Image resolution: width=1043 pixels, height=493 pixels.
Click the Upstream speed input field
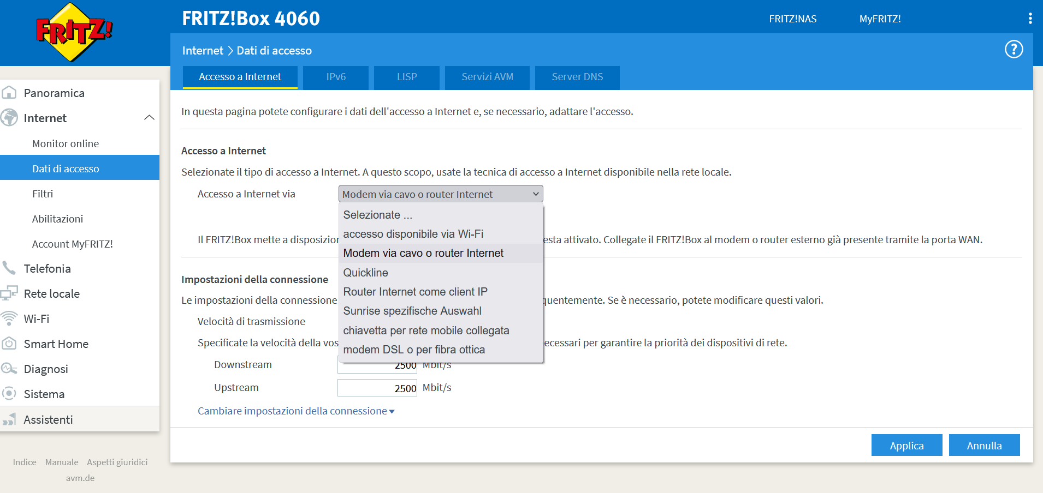377,388
